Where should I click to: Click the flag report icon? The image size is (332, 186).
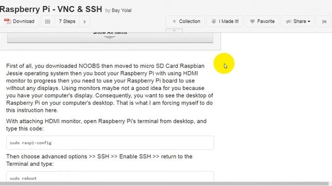[x=324, y=22]
